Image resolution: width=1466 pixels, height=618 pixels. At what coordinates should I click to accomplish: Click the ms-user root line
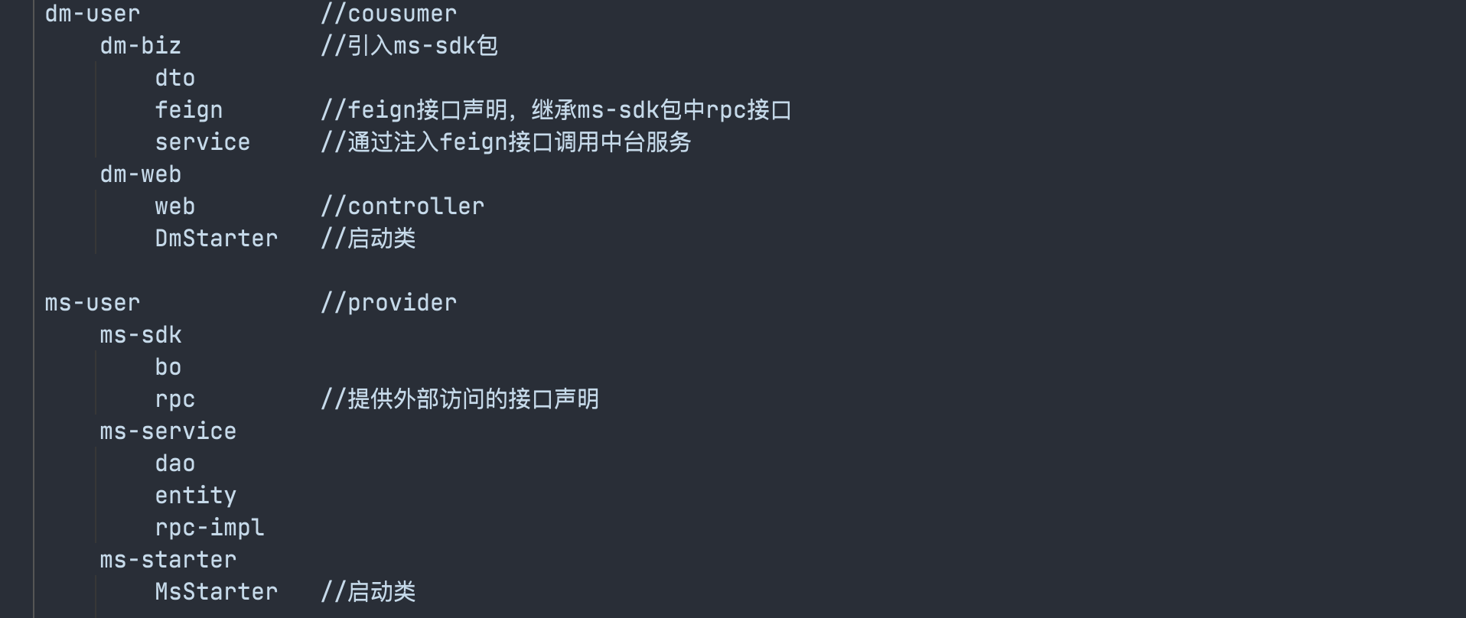tap(93, 303)
